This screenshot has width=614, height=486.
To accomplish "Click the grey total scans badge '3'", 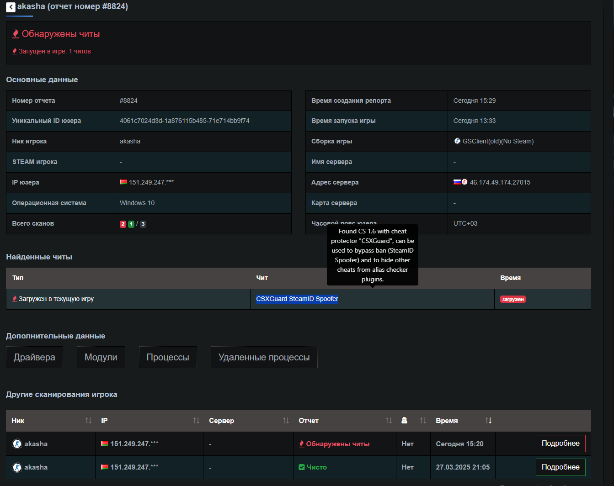I will pyautogui.click(x=143, y=224).
